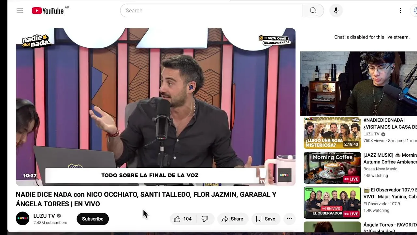This screenshot has height=235, width=417.
Task: Click the Ángela Torres video thumbnail
Action: (x=332, y=227)
